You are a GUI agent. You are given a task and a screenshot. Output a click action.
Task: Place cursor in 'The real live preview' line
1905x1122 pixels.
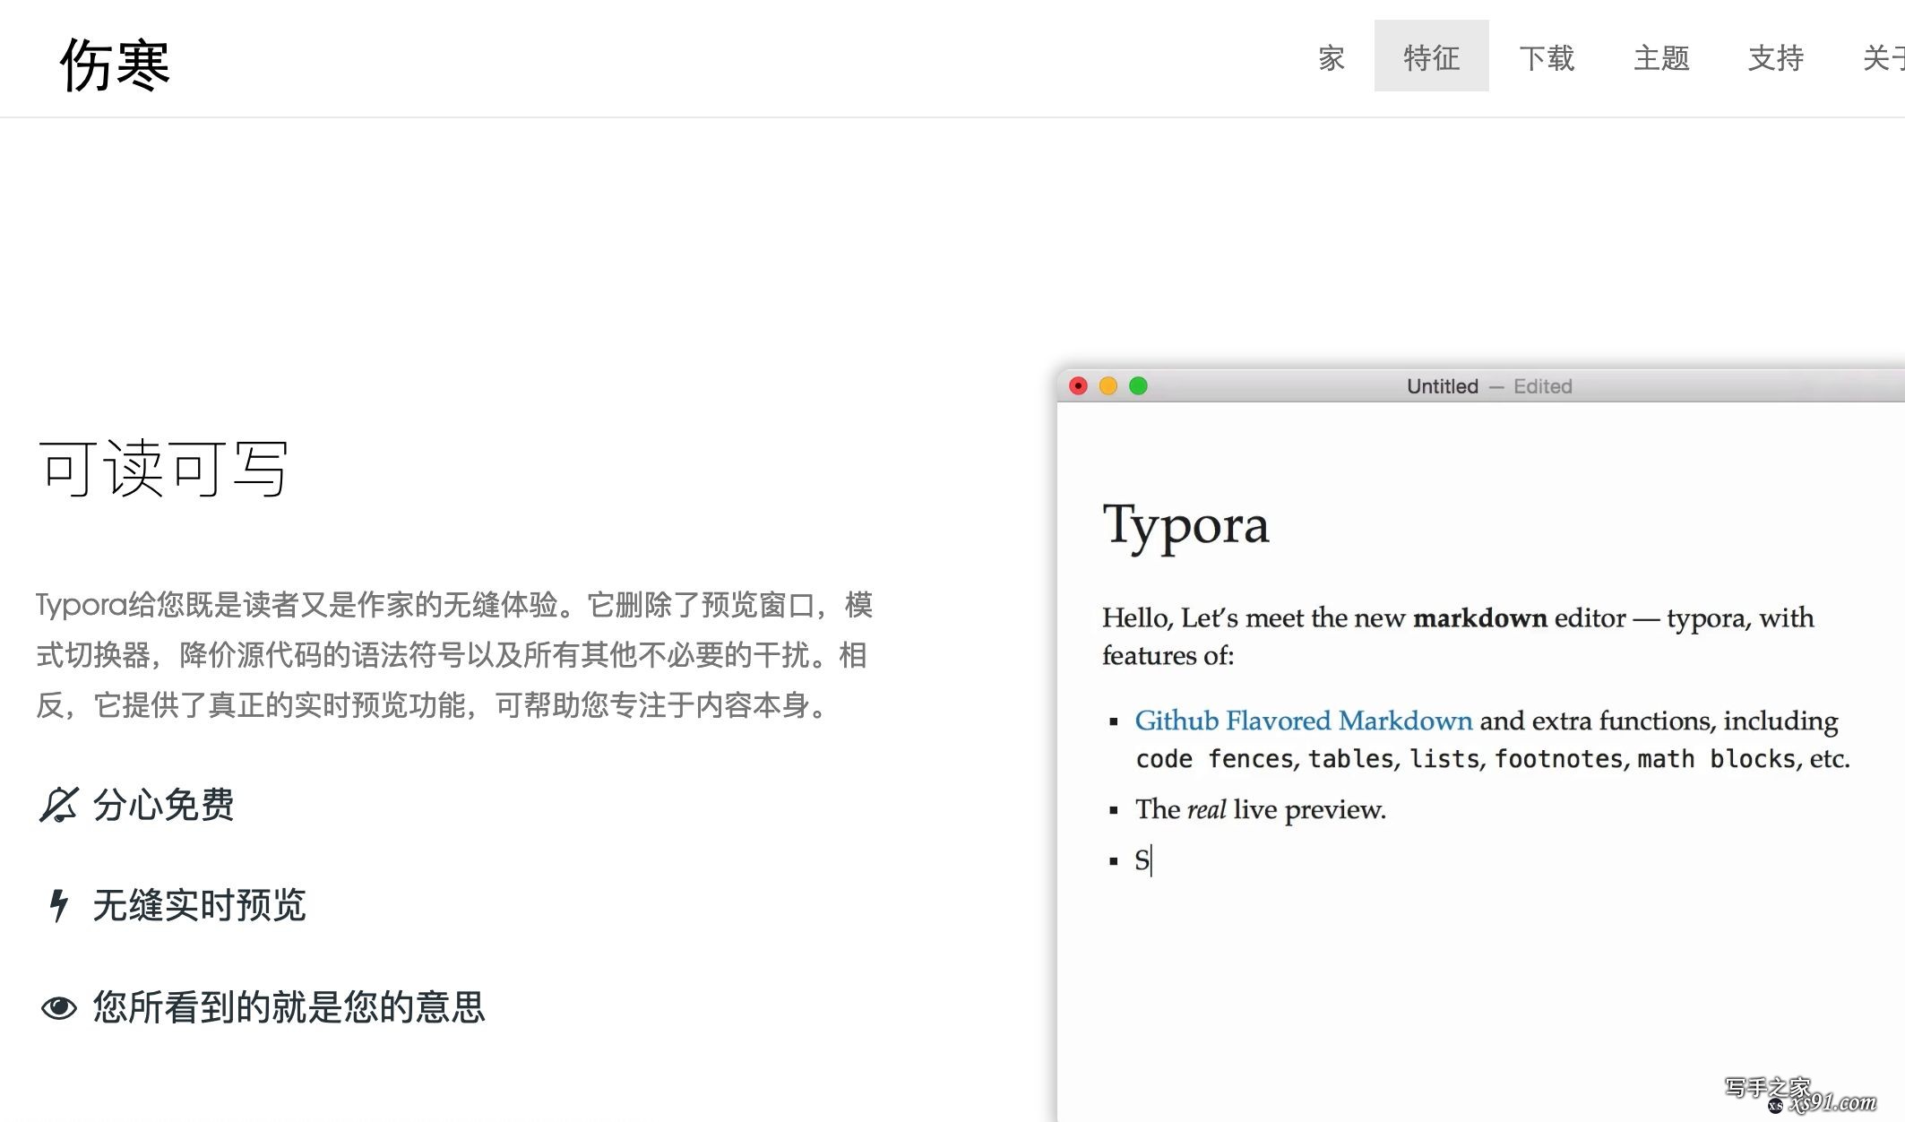[x=1260, y=809]
